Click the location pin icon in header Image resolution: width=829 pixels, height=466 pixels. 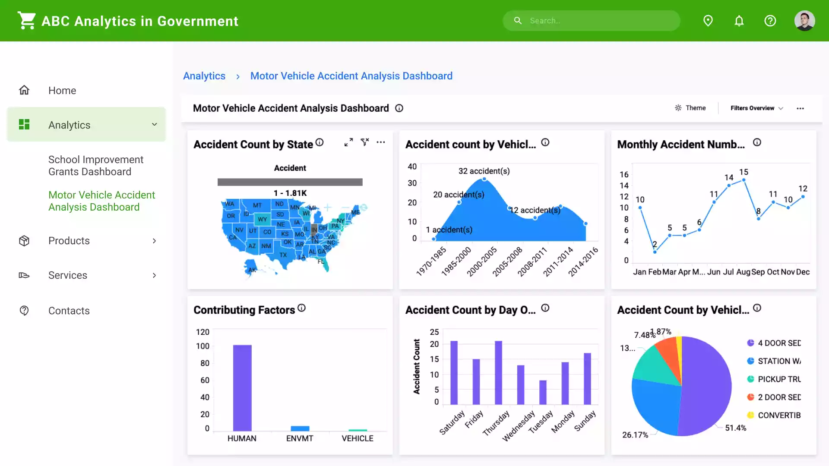click(x=708, y=21)
